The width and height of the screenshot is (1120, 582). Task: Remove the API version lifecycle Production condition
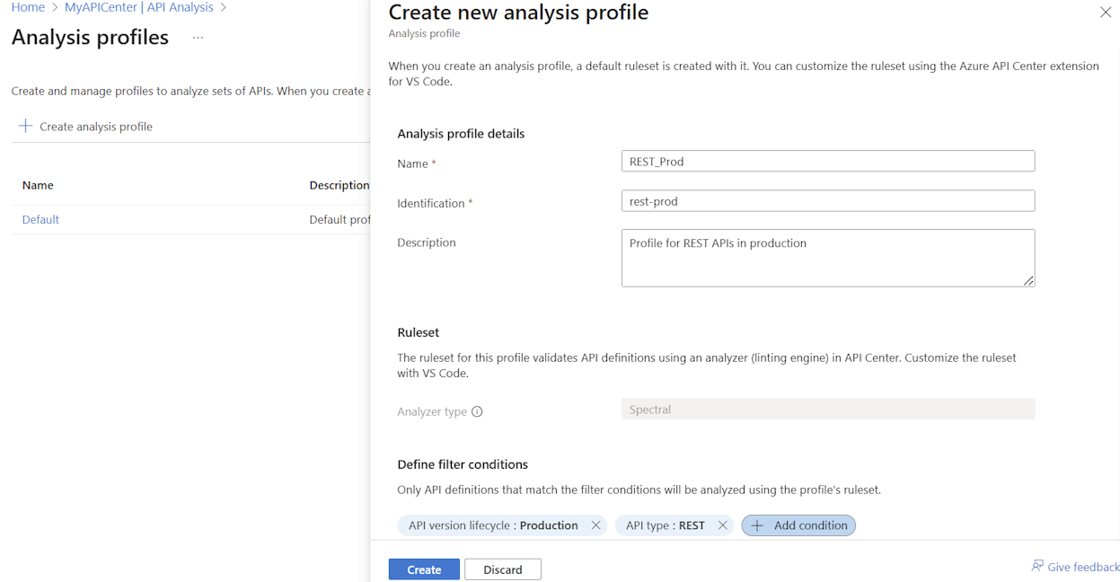click(x=595, y=525)
